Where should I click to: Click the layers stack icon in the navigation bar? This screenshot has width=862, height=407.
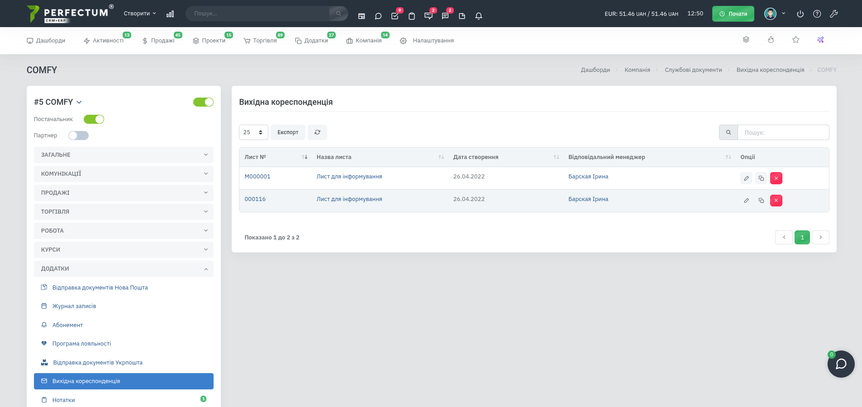pyautogui.click(x=746, y=40)
